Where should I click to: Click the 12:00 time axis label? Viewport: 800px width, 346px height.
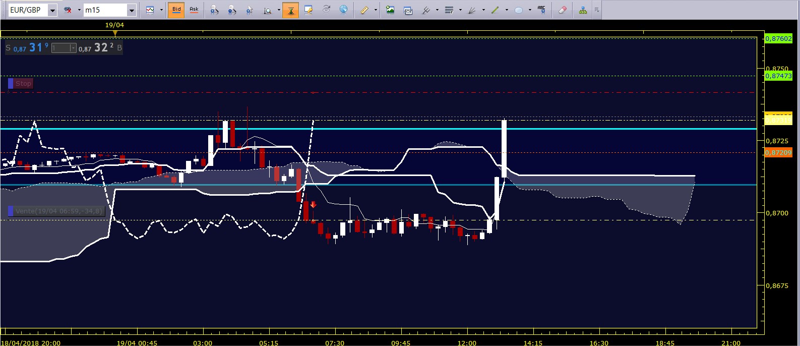pyautogui.click(x=467, y=342)
